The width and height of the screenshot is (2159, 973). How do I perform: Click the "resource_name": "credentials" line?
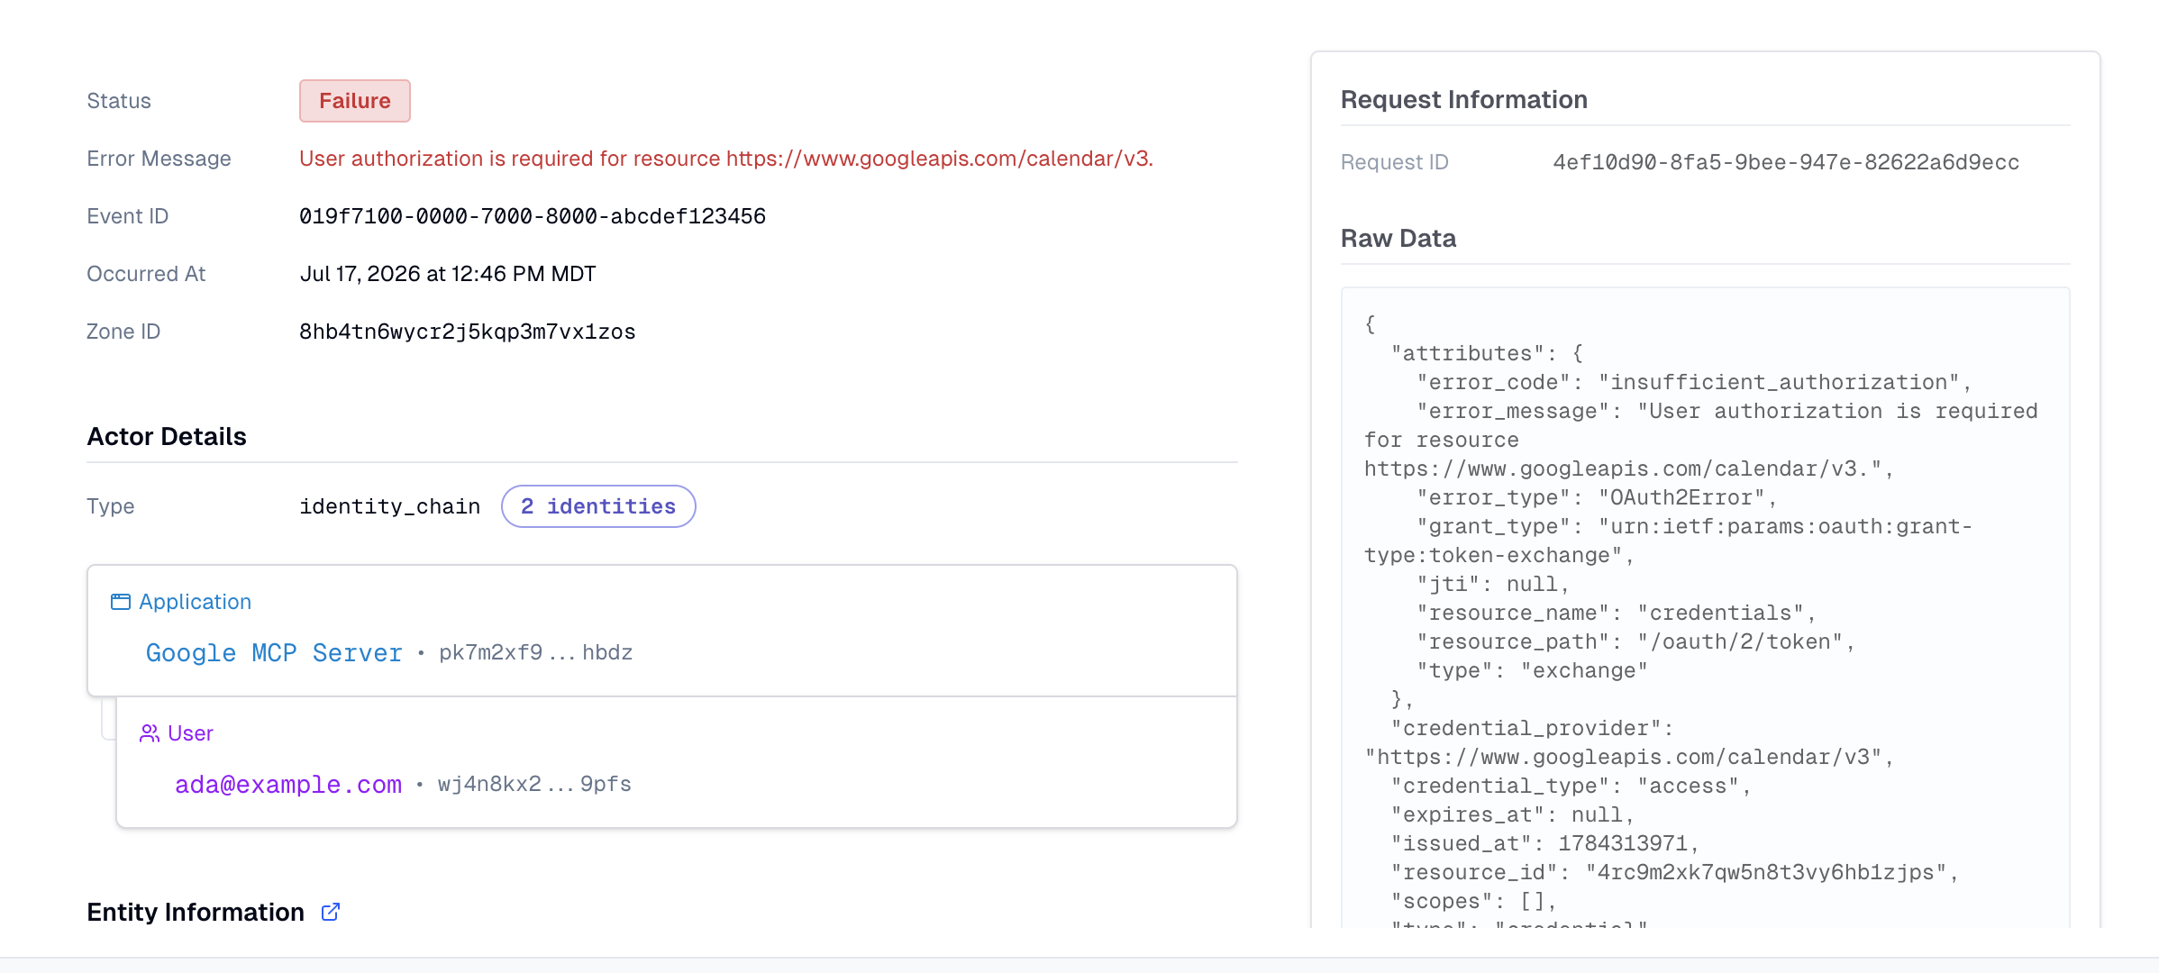pyautogui.click(x=1617, y=613)
